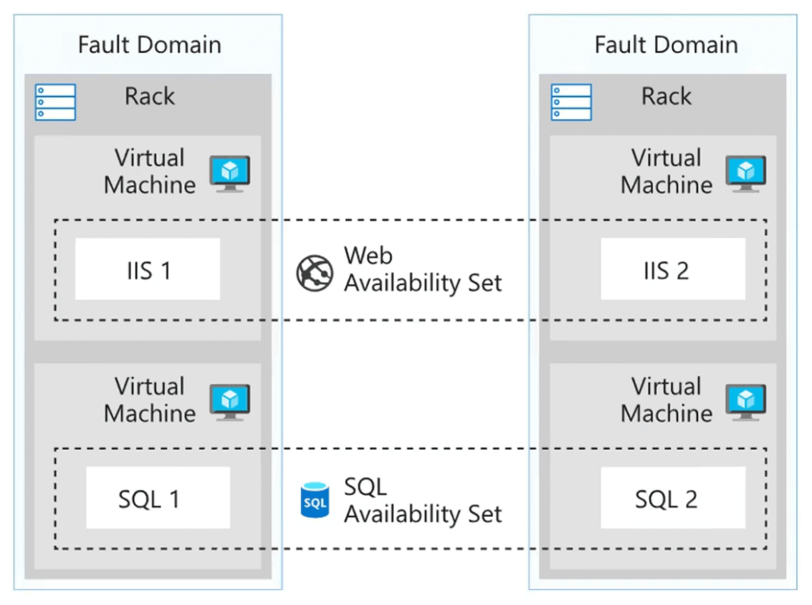The image size is (812, 605).
Task: Select the Virtual Machine icon above IIS 2
Action: click(746, 172)
